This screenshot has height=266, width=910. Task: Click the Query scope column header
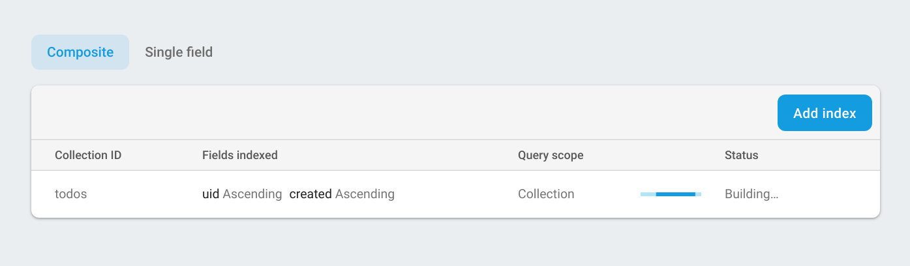point(551,155)
